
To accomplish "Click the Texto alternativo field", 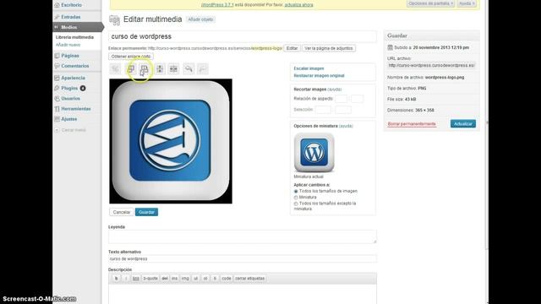I will pos(243,259).
